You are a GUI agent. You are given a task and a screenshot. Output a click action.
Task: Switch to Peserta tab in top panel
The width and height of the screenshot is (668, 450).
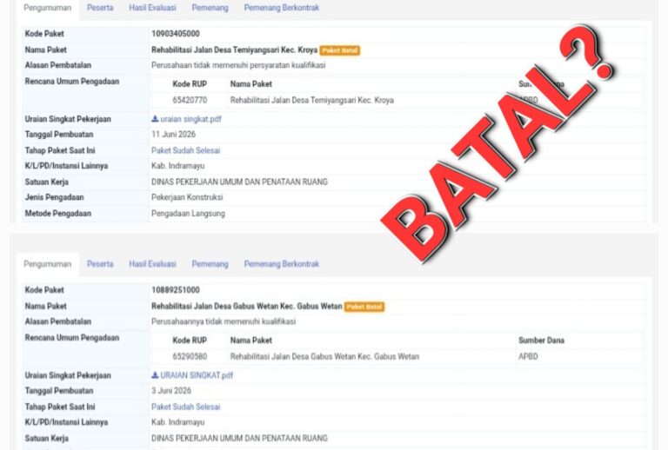pos(100,8)
